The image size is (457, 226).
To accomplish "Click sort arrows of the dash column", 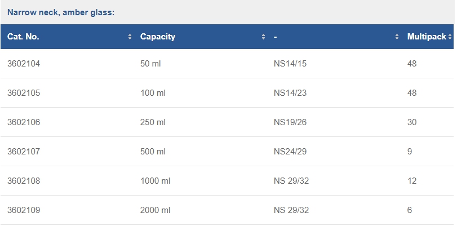I will pyautogui.click(x=397, y=37).
